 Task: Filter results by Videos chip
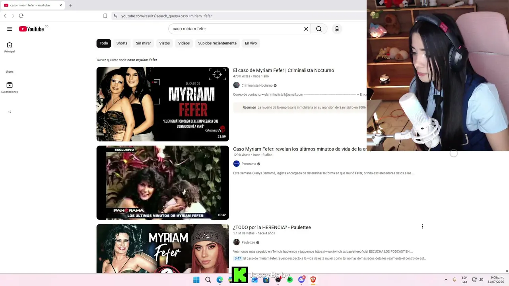[x=184, y=43]
